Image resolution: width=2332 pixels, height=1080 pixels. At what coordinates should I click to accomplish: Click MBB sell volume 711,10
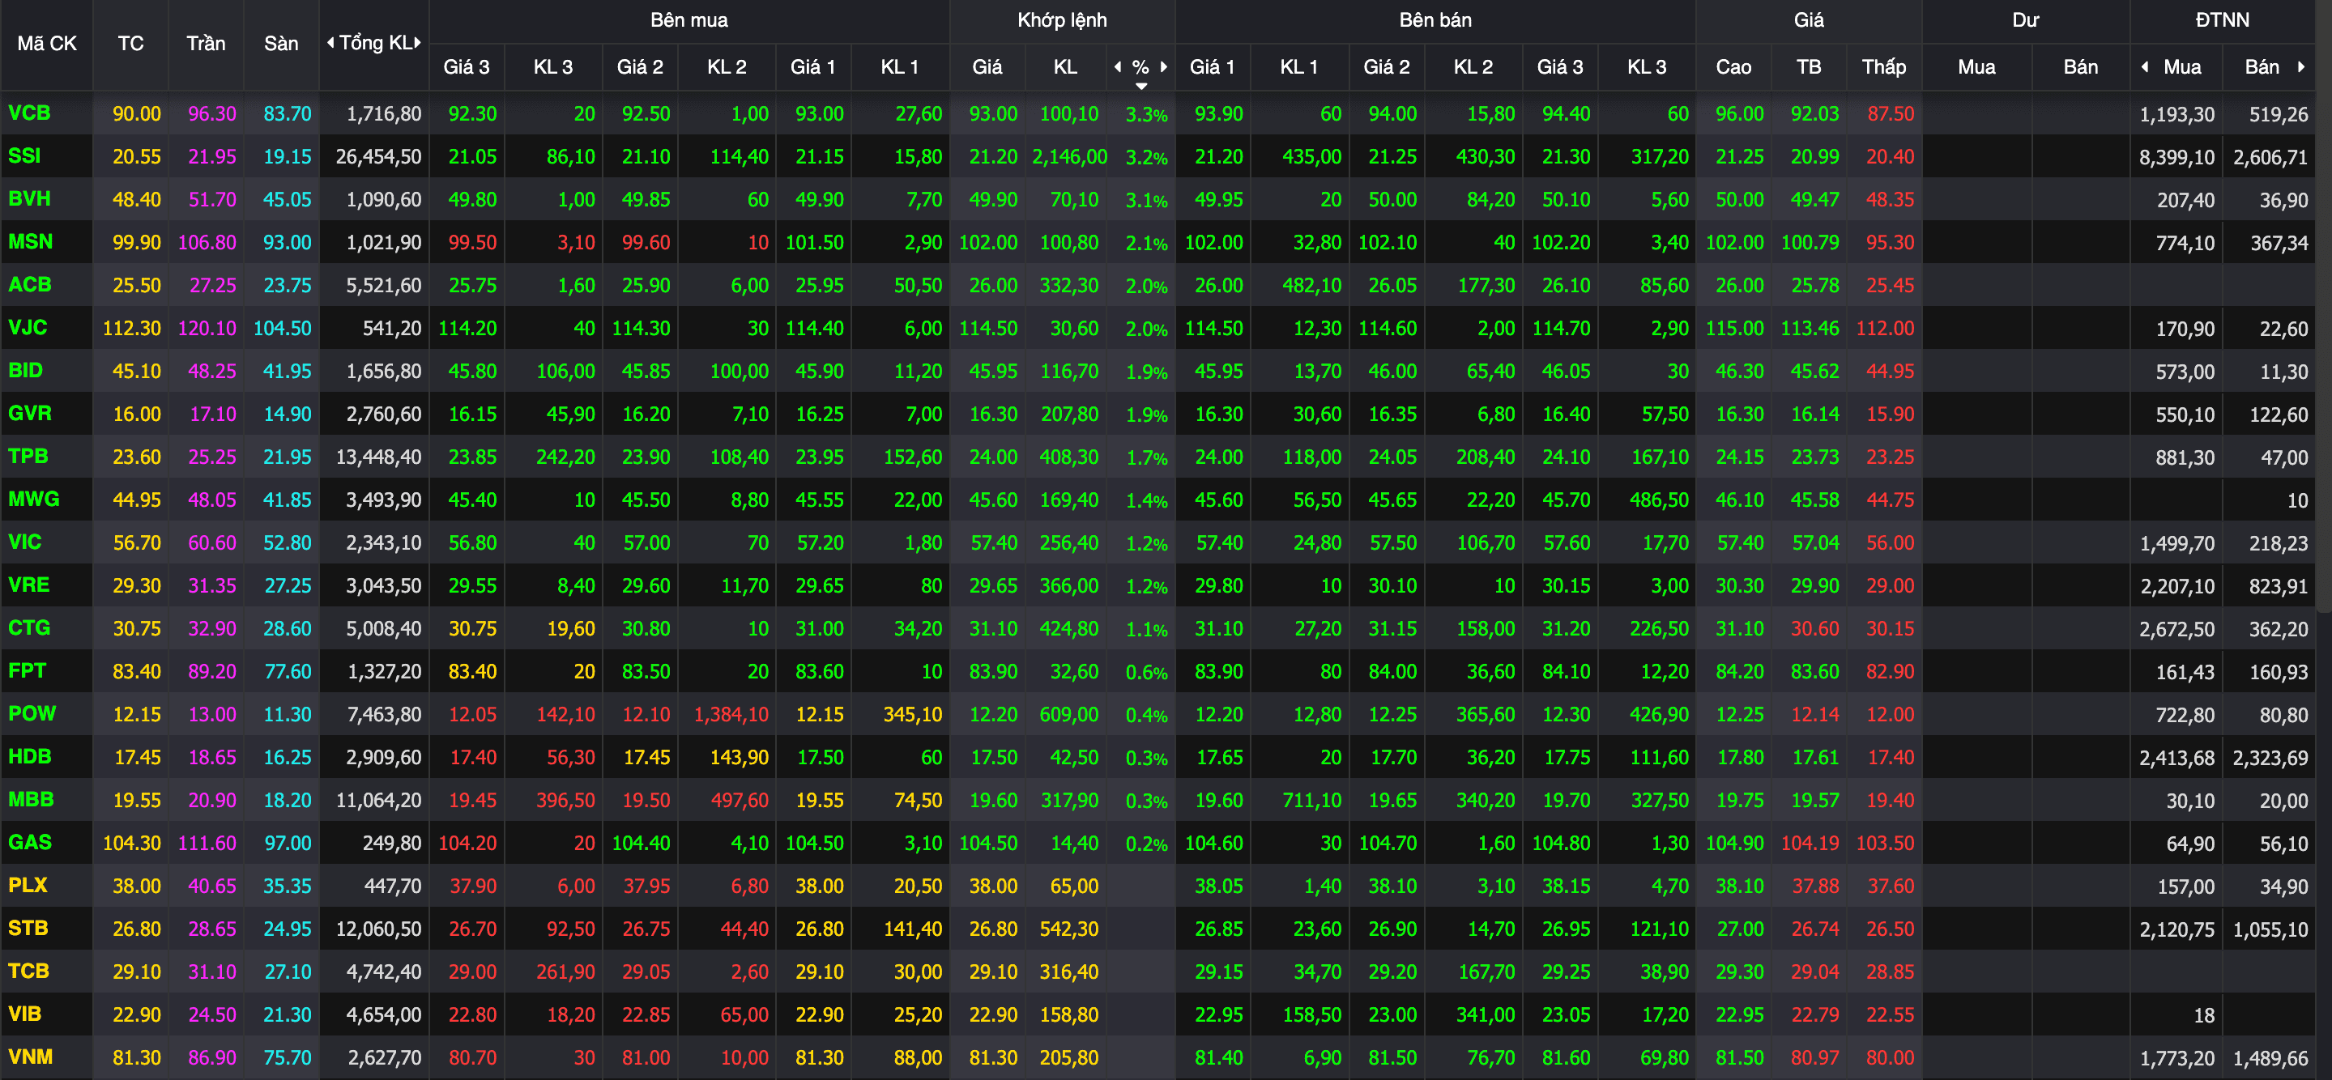tap(1311, 801)
